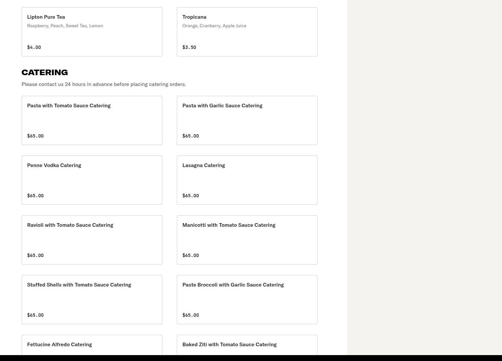
Task: Open Manicotti with Tomato Sauce Catering card
Action: point(247,240)
